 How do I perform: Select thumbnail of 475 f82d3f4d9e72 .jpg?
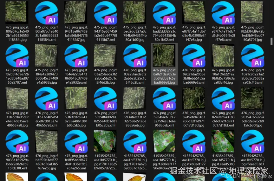coord(252,12)
